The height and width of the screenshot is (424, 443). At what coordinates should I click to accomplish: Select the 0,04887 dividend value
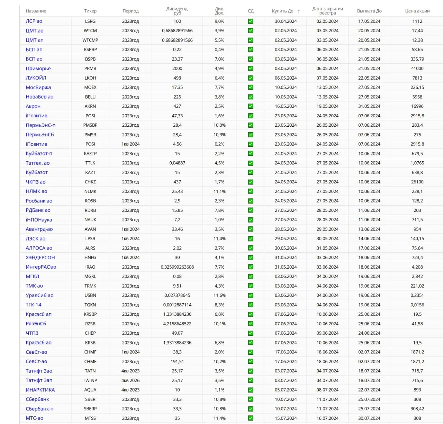(177, 163)
